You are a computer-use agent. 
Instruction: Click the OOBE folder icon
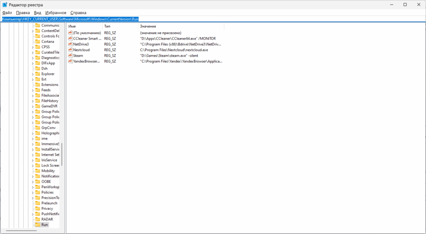pyautogui.click(x=37, y=182)
